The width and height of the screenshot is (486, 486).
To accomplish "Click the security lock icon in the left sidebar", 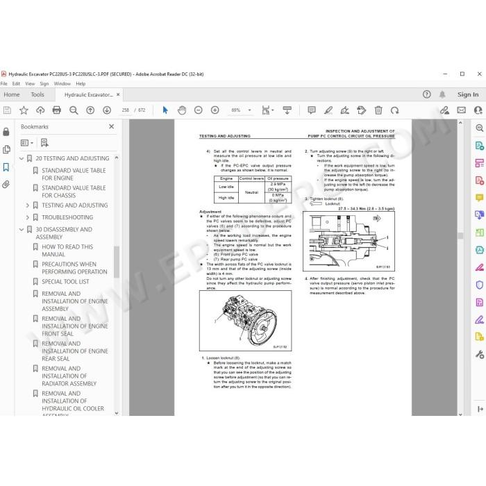I will 6,132.
